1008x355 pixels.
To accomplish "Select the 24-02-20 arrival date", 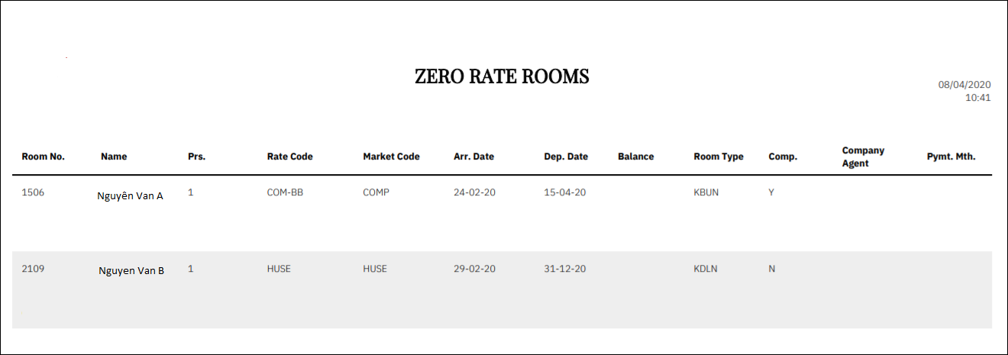I will 474,192.
